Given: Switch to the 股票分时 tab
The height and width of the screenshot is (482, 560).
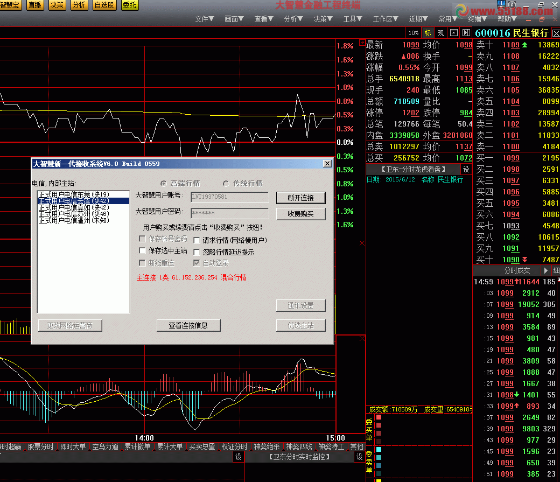Looking at the screenshot, I should 40,446.
